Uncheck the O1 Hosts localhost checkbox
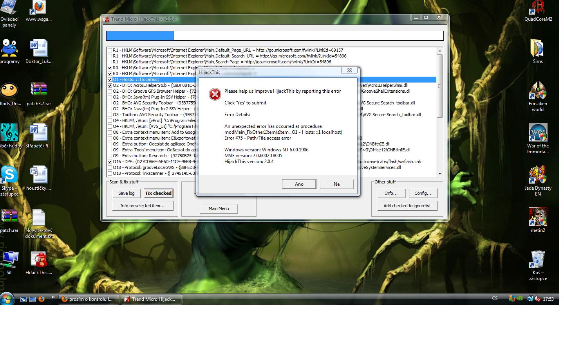This screenshot has width=564, height=352. click(x=110, y=79)
